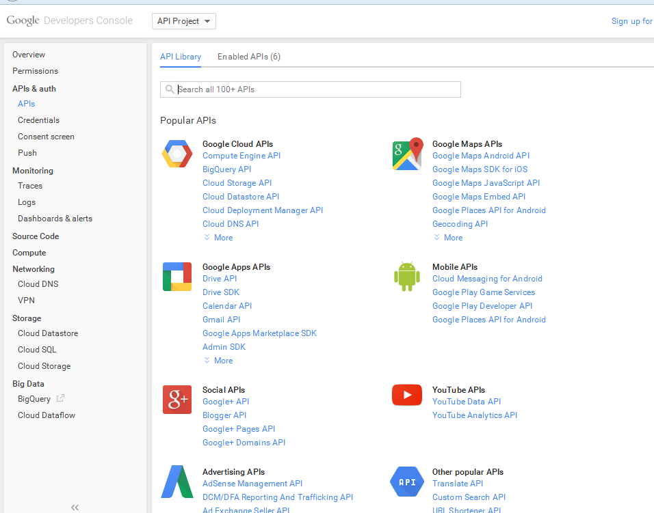This screenshot has width=654, height=513.
Task: Open the Google+ API link
Action: point(226,402)
